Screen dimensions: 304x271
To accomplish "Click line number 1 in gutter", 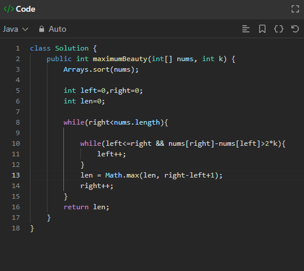I will pos(18,48).
